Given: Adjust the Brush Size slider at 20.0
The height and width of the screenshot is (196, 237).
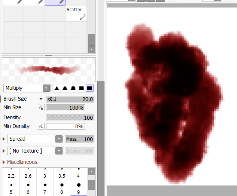Looking at the screenshot, I should [70, 99].
